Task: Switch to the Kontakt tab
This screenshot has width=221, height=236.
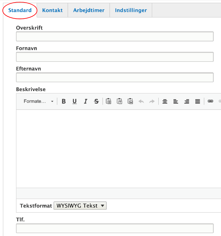Action: [52, 10]
